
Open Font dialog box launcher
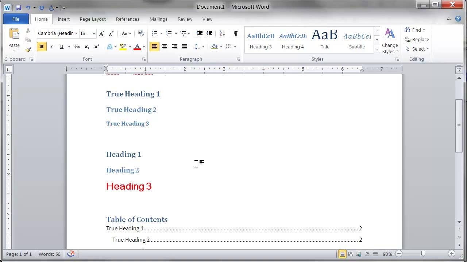tap(144, 59)
